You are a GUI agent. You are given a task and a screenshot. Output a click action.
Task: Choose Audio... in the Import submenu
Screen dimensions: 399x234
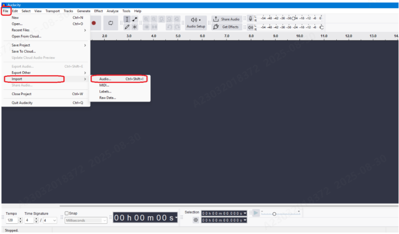(x=120, y=79)
